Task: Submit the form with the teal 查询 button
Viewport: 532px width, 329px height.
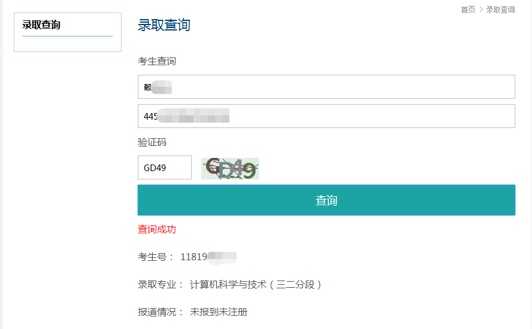Action: [327, 200]
